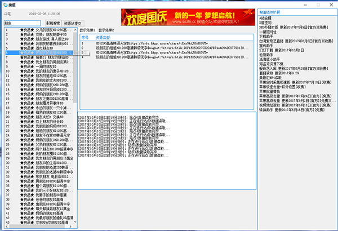
Task: Click the 资源类型 column header
Action: [103, 38]
